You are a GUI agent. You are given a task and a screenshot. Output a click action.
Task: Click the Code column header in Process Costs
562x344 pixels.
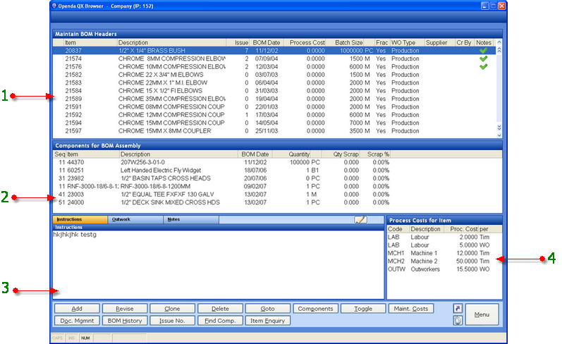397,229
